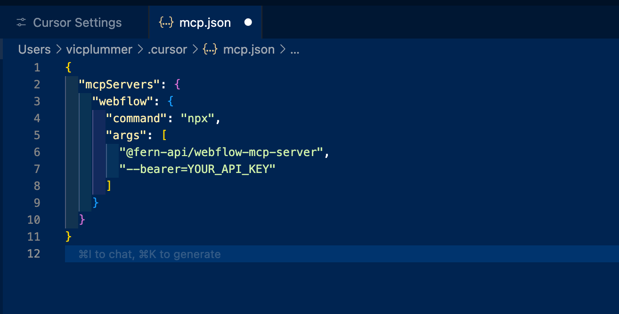619x314 pixels.
Task: Click the JSON braces icon on mcp.json tab
Action: pos(166,22)
